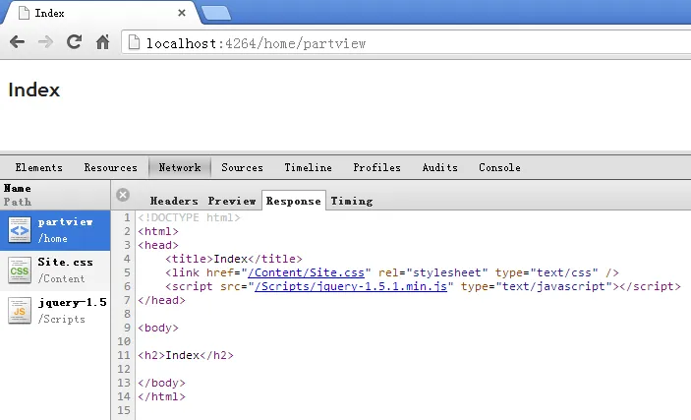Screen dimensions: 691x420
Task: Select the Response tab
Action: click(294, 202)
